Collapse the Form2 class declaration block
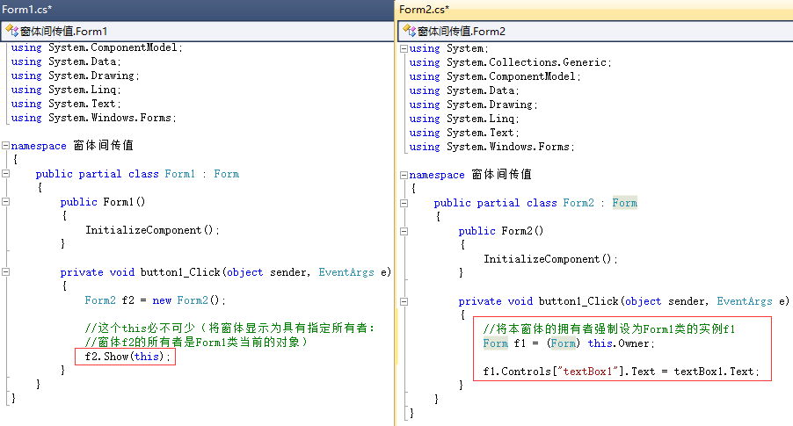Image resolution: width=793 pixels, height=426 pixels. click(x=404, y=203)
